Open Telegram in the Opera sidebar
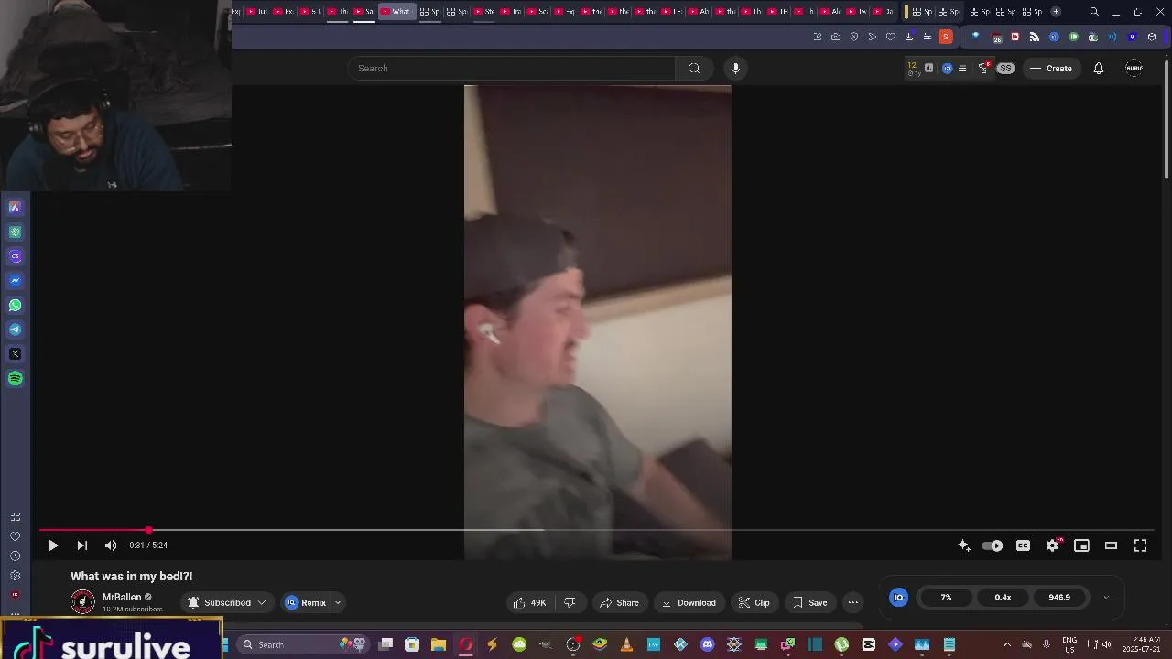Viewport: 1172px width, 659px height. [x=15, y=329]
